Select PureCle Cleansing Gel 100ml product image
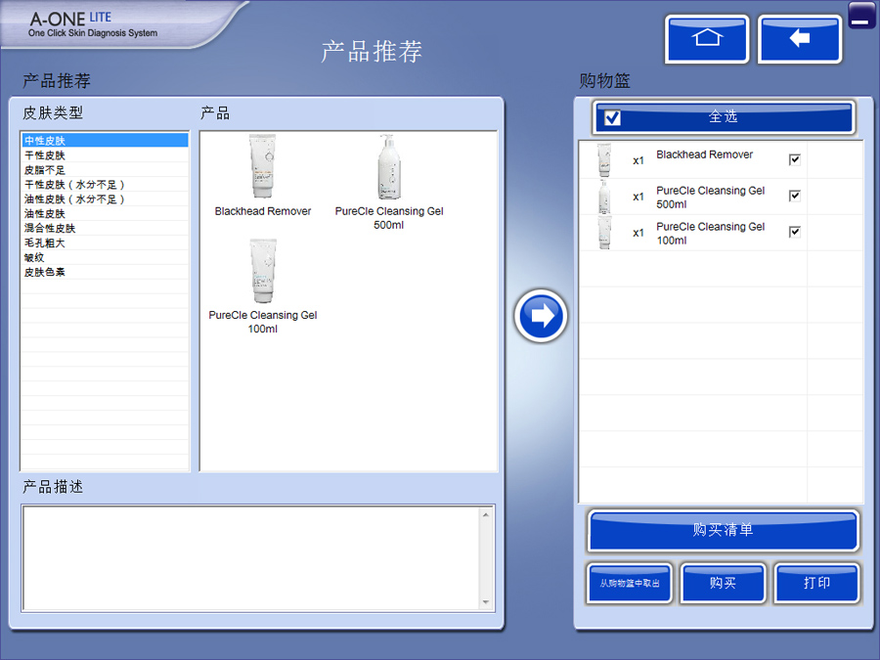 pyautogui.click(x=263, y=271)
